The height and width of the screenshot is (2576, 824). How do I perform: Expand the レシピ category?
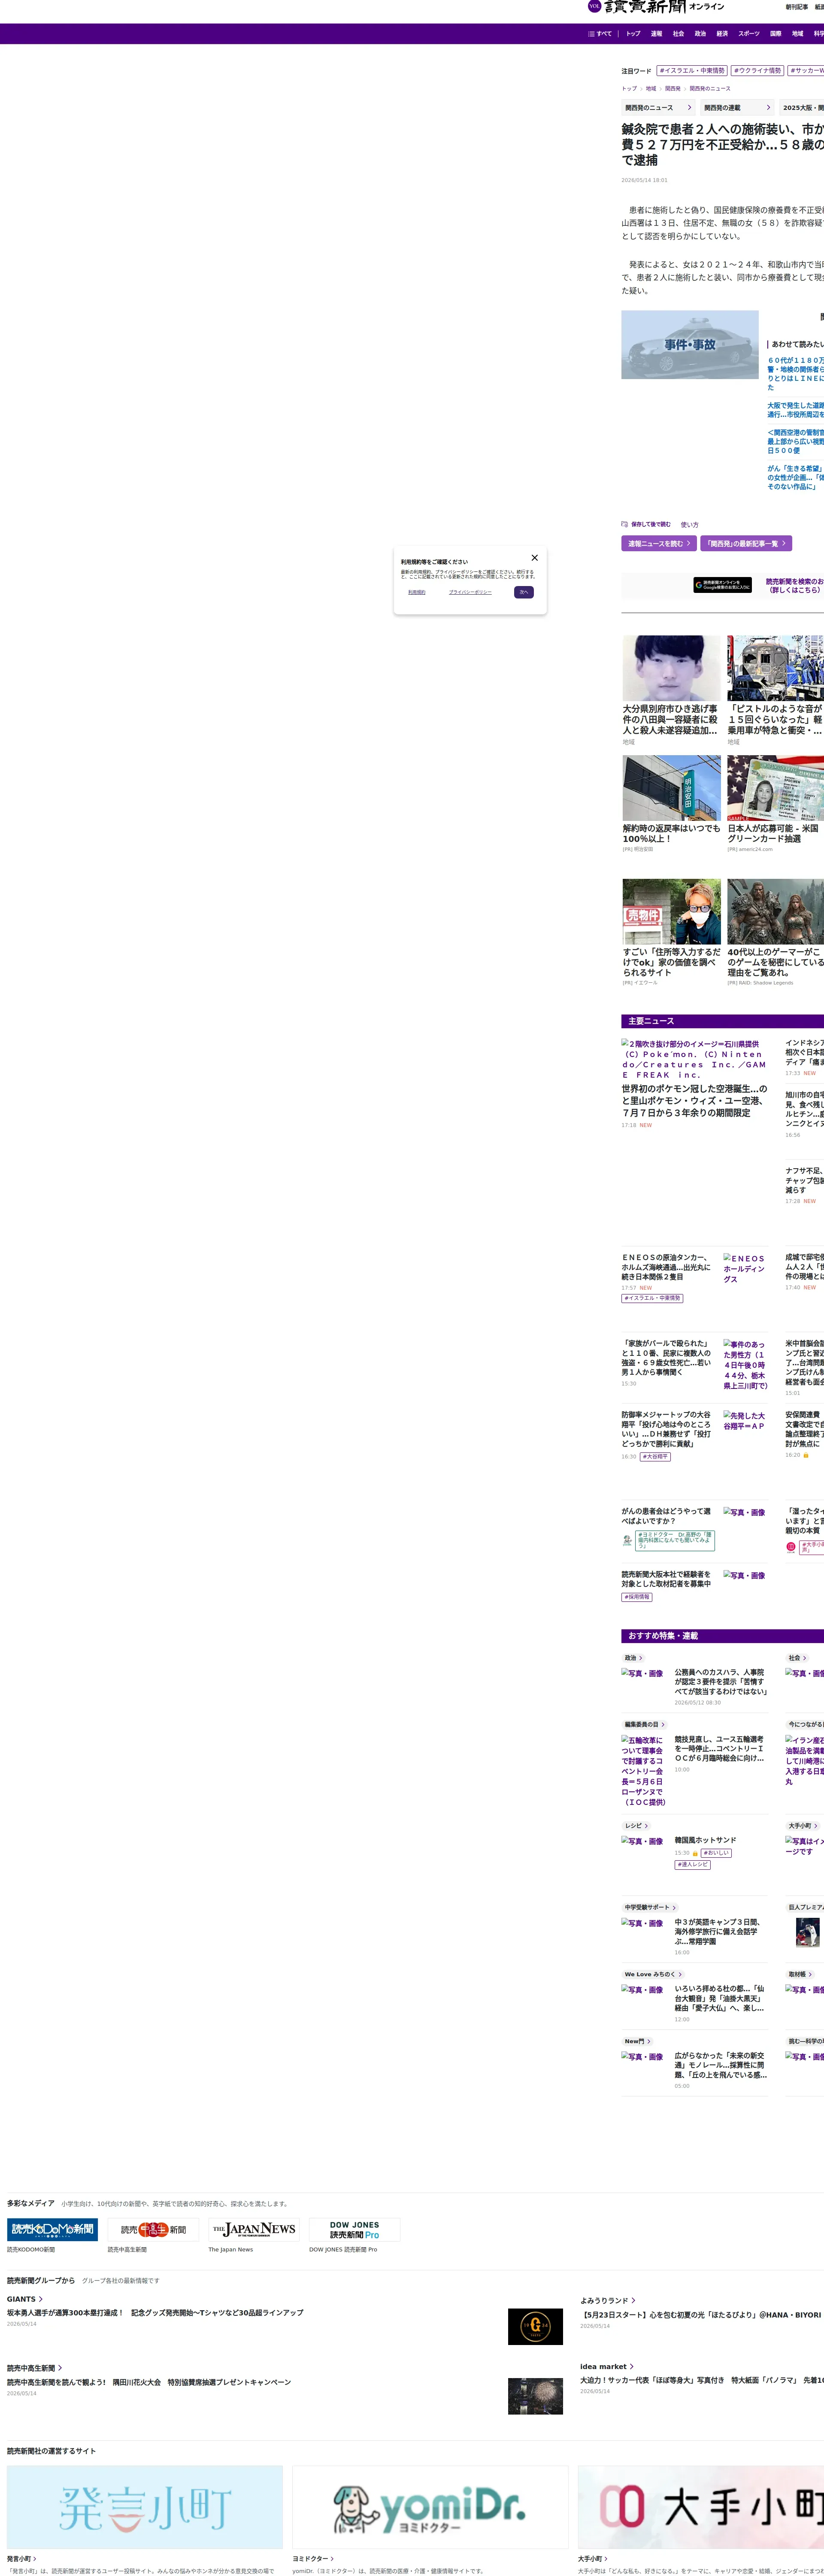[636, 1825]
